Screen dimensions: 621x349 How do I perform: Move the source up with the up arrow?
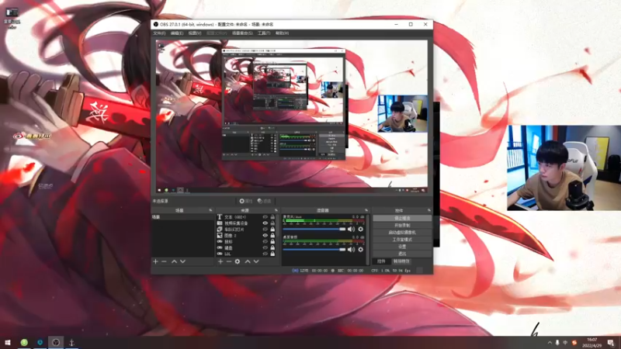tap(248, 261)
